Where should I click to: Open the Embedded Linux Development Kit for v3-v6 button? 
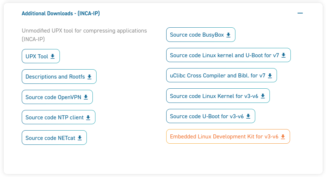tap(224, 137)
